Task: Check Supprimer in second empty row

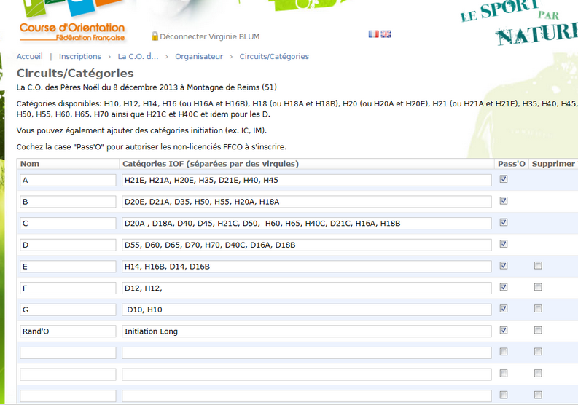Action: pyautogui.click(x=538, y=374)
